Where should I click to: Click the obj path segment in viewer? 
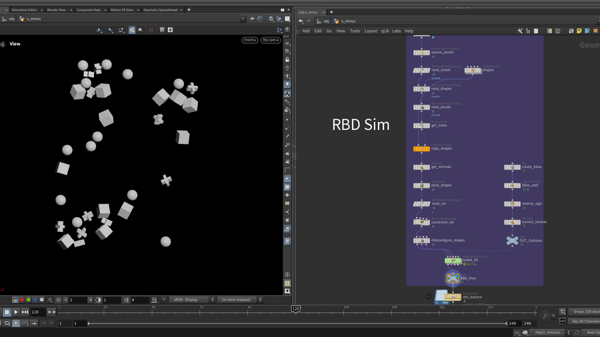[x=11, y=19]
